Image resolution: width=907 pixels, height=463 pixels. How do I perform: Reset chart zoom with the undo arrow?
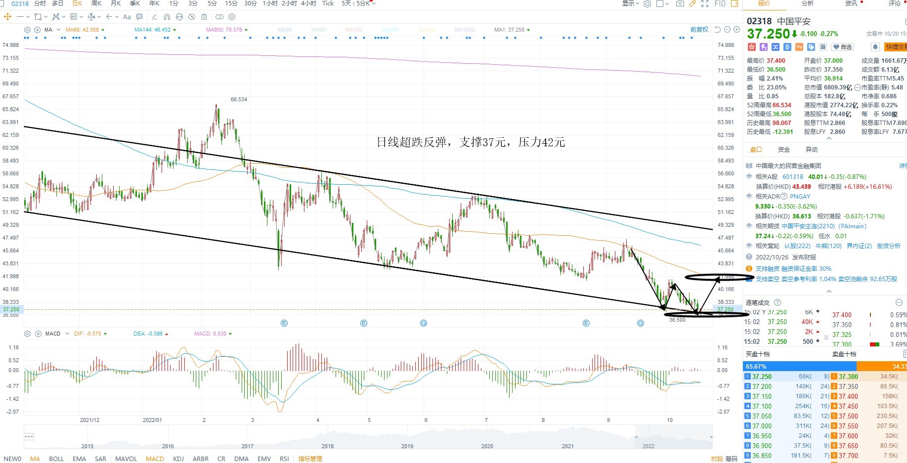coord(718,30)
